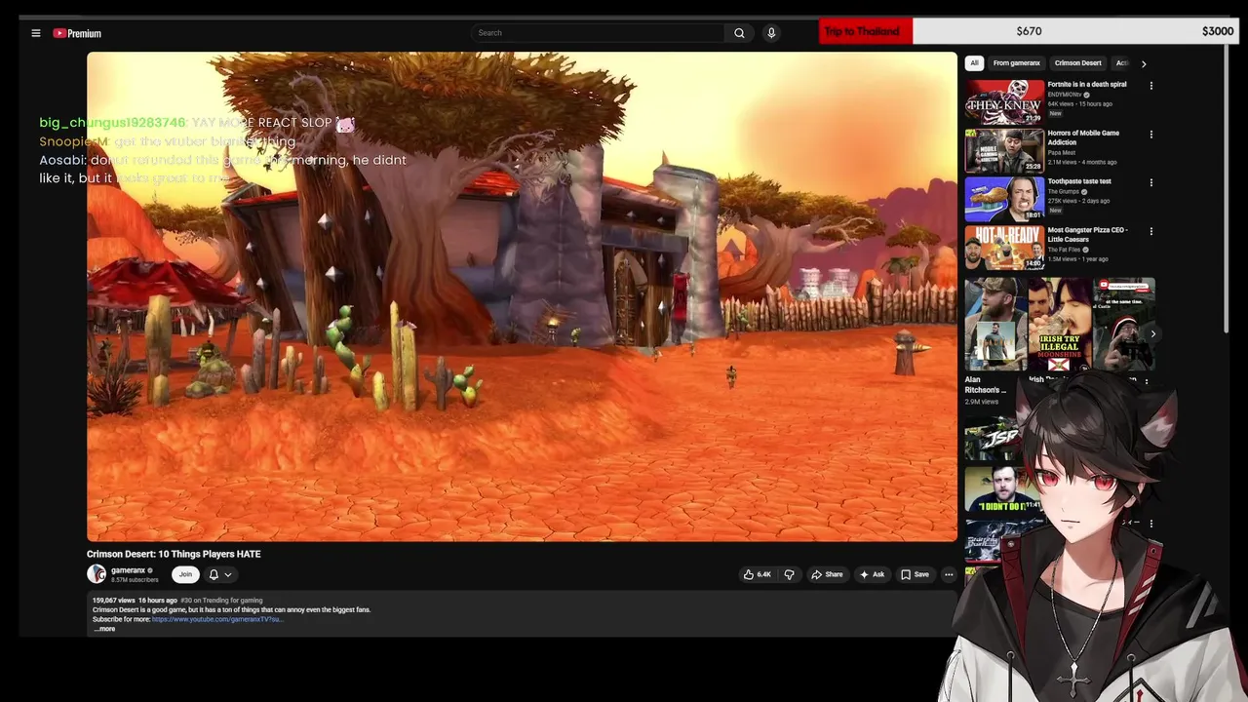Click the video title Crimson Desert: 10 Things
The height and width of the screenshot is (702, 1248).
click(x=174, y=554)
